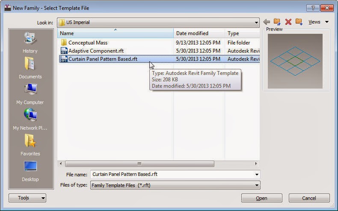This screenshot has width=338, height=211.
Task: Click the scrollbar right arrow
Action: (x=256, y=163)
